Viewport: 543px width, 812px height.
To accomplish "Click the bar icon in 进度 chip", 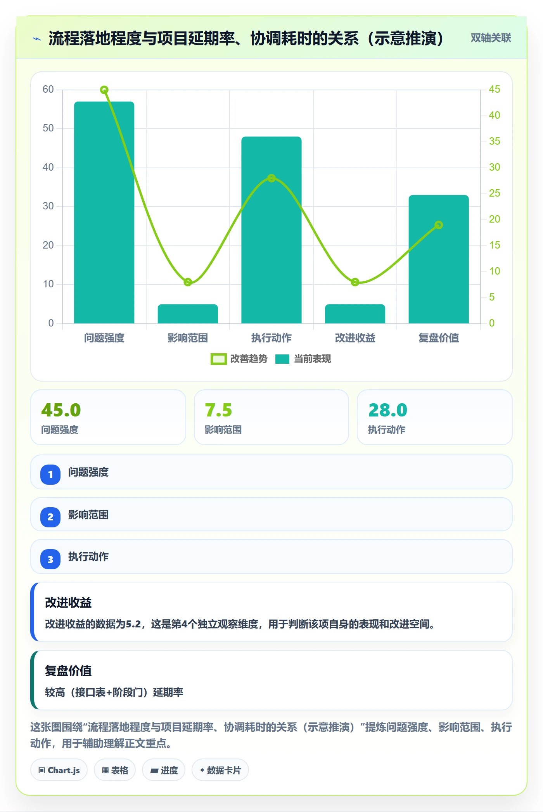I will (x=154, y=771).
